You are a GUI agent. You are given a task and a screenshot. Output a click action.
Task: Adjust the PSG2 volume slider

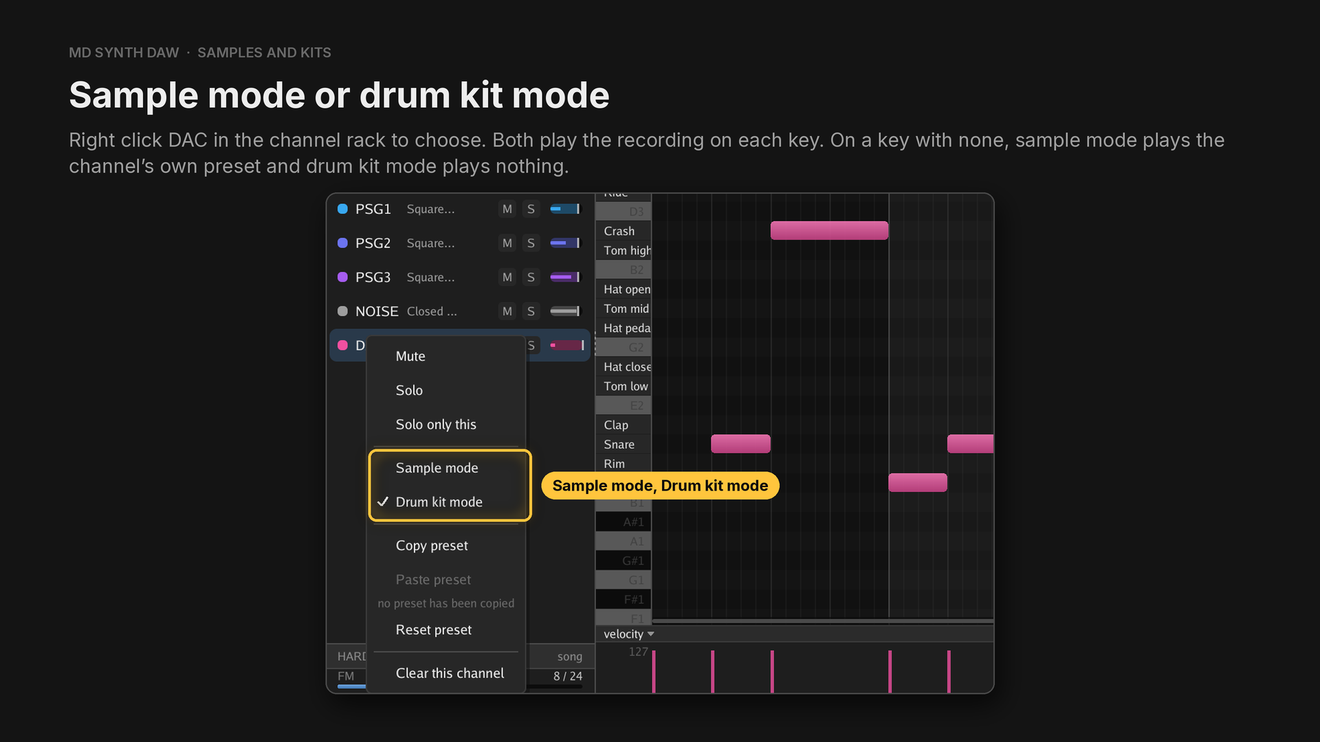tap(565, 243)
